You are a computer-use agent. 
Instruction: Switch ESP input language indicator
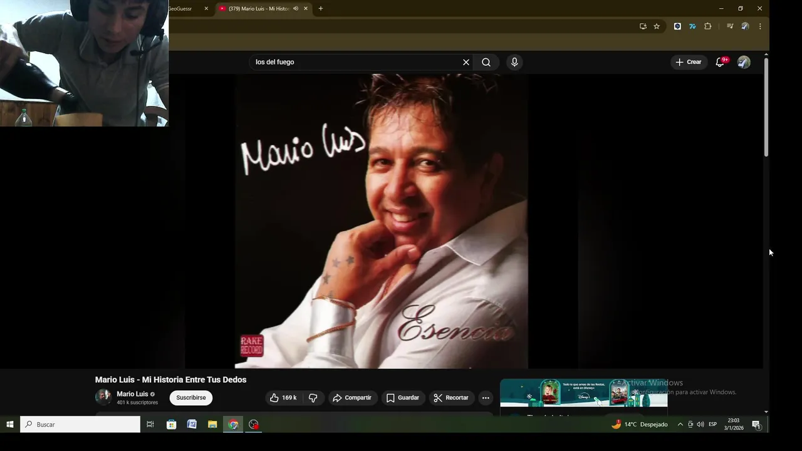point(712,424)
